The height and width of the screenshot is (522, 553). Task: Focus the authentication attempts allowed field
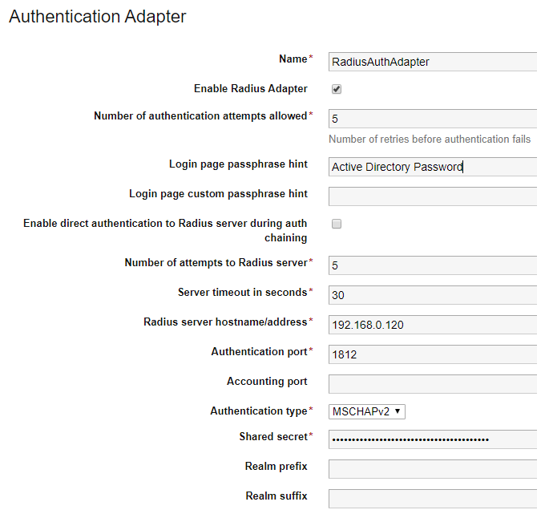433,119
